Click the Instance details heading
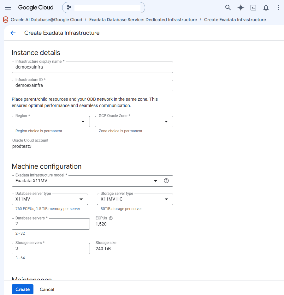 36,53
